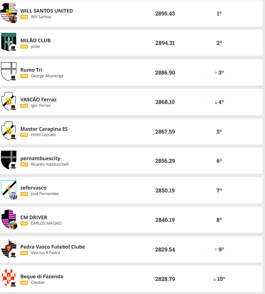The width and height of the screenshot is (265, 294).
Task: Click the PRO badge beside George Alvarenga
Action: [x=24, y=76]
